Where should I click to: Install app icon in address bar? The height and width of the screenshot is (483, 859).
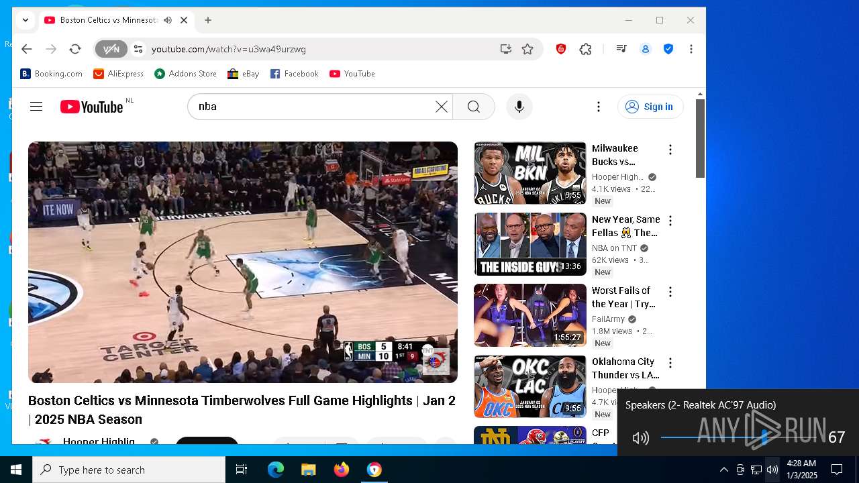506,49
